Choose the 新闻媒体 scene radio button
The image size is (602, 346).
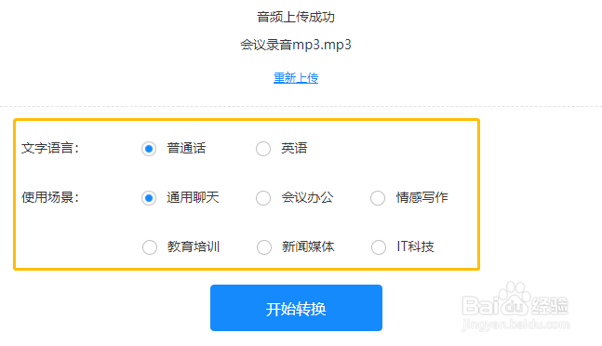[263, 247]
